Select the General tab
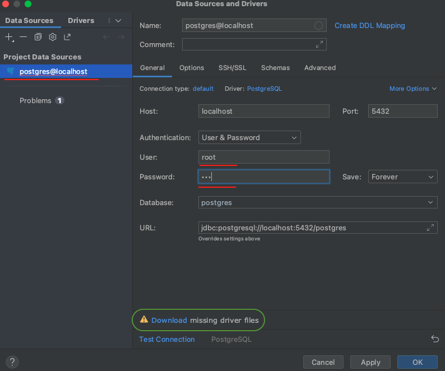Image resolution: width=445 pixels, height=371 pixels. tap(152, 68)
